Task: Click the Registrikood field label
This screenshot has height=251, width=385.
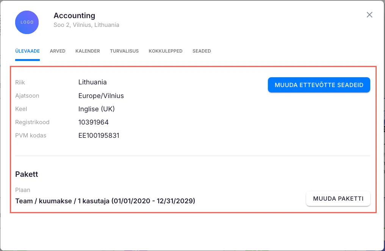Action: 32,122
